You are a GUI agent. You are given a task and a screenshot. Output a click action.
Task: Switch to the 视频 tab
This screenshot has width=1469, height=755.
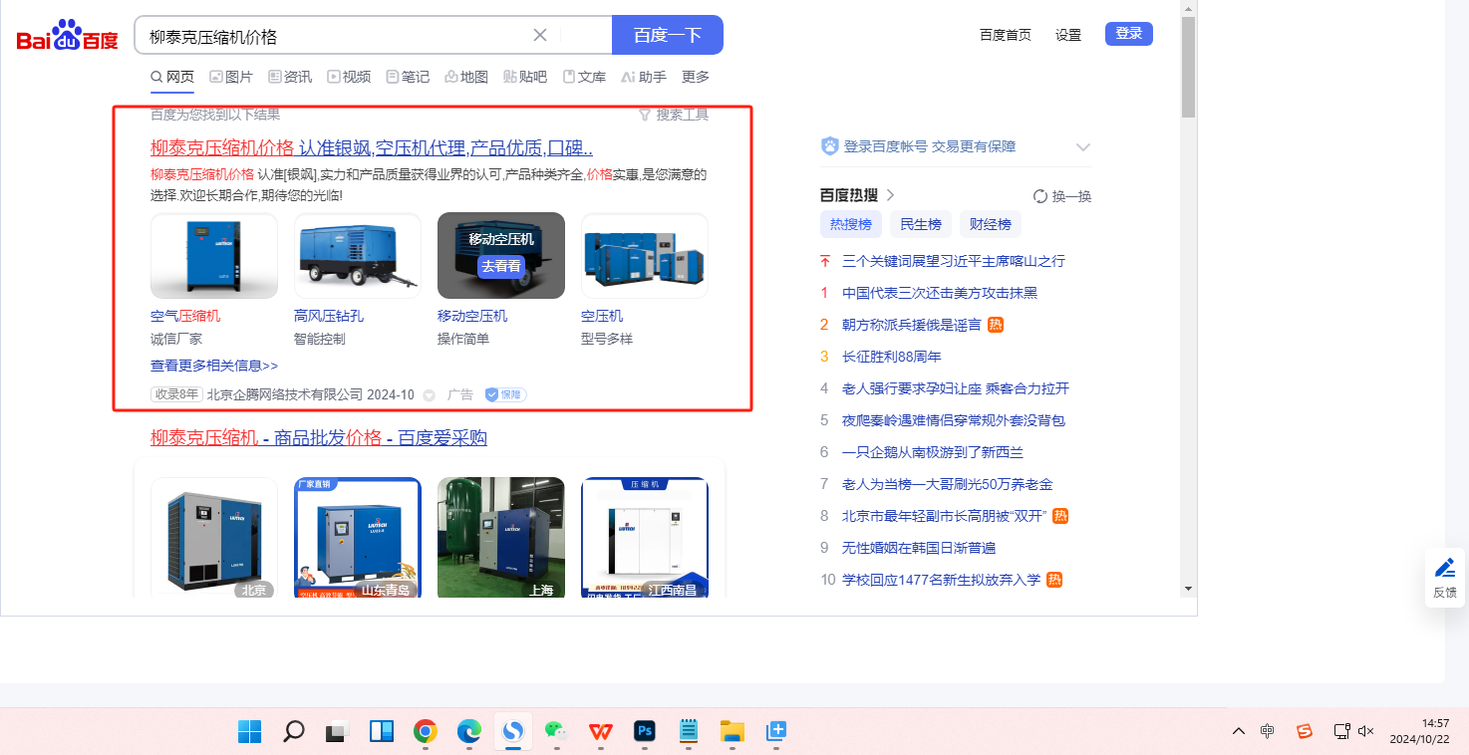click(x=349, y=77)
